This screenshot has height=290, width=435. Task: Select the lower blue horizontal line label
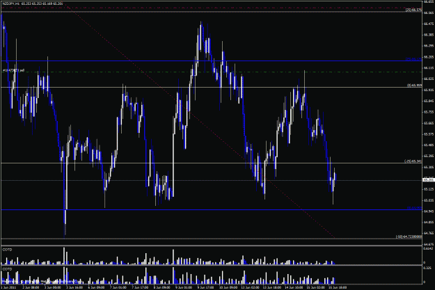[x=415, y=208]
